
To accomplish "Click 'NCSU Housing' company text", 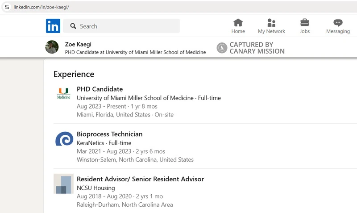I will click(x=96, y=188).
